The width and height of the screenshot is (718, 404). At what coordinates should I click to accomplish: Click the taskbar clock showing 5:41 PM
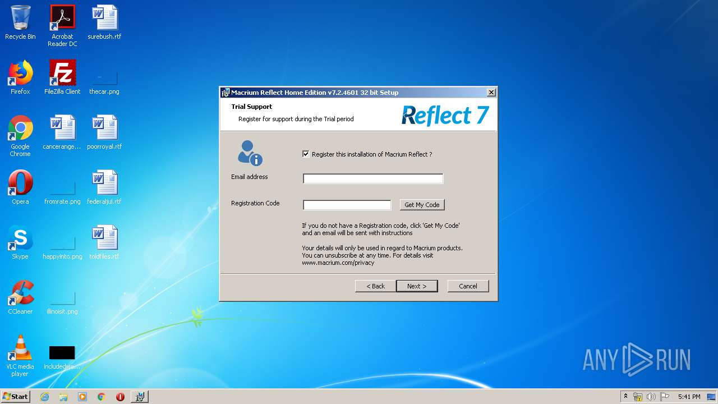pyautogui.click(x=689, y=397)
